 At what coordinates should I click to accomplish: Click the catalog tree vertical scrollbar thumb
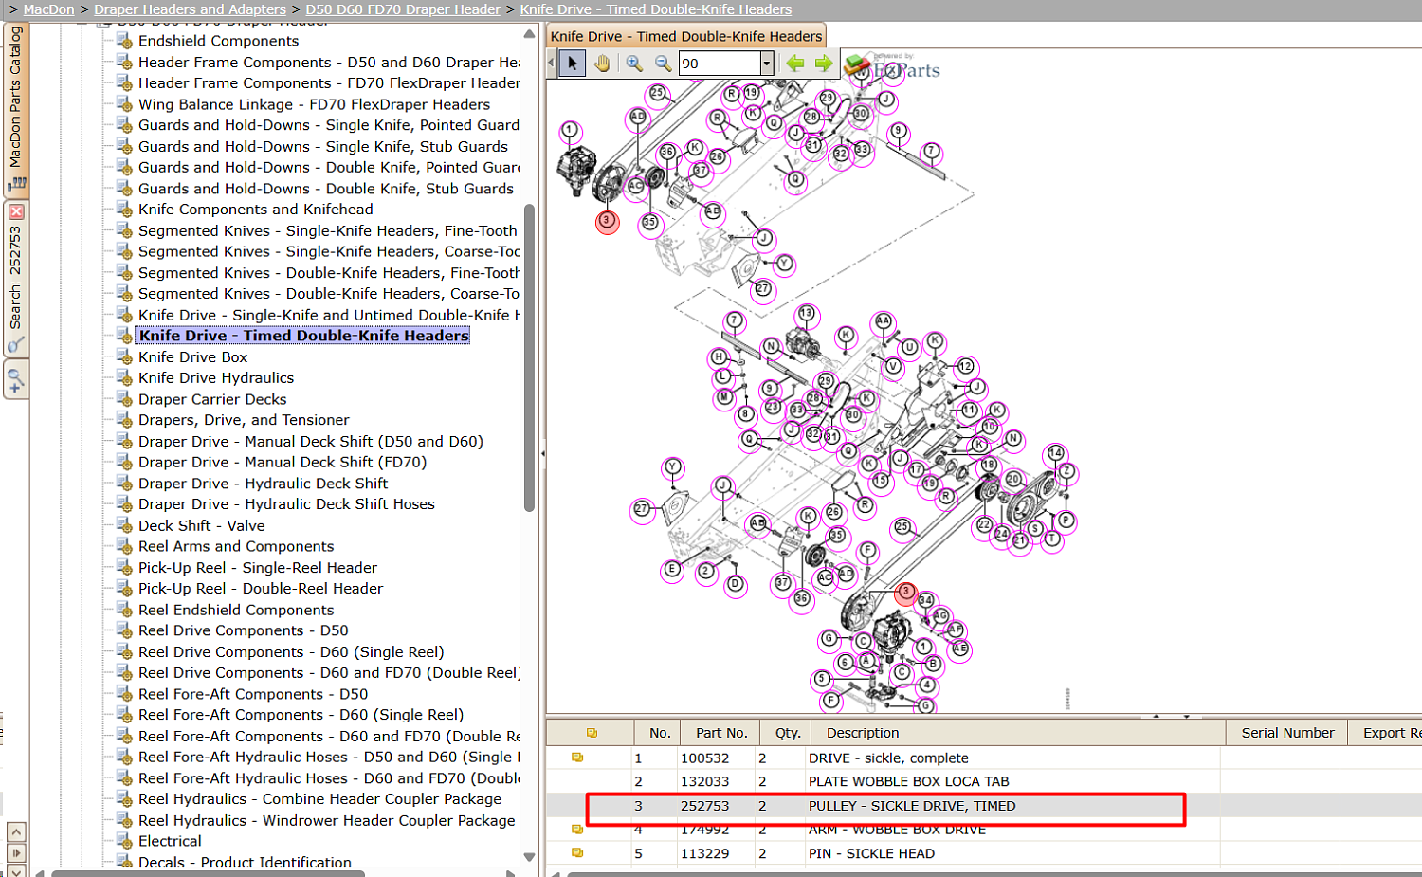pos(530,358)
